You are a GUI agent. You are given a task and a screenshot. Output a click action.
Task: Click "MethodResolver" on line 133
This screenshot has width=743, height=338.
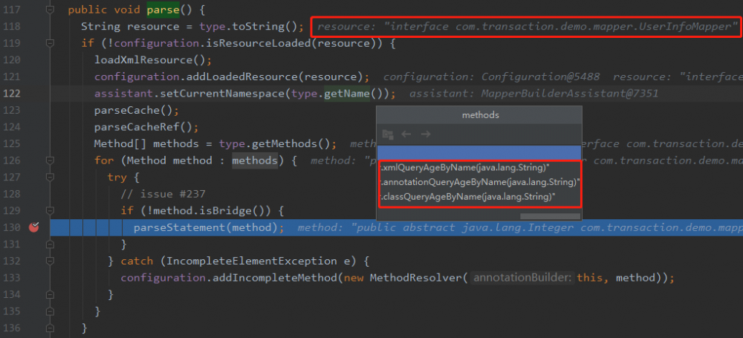(415, 278)
